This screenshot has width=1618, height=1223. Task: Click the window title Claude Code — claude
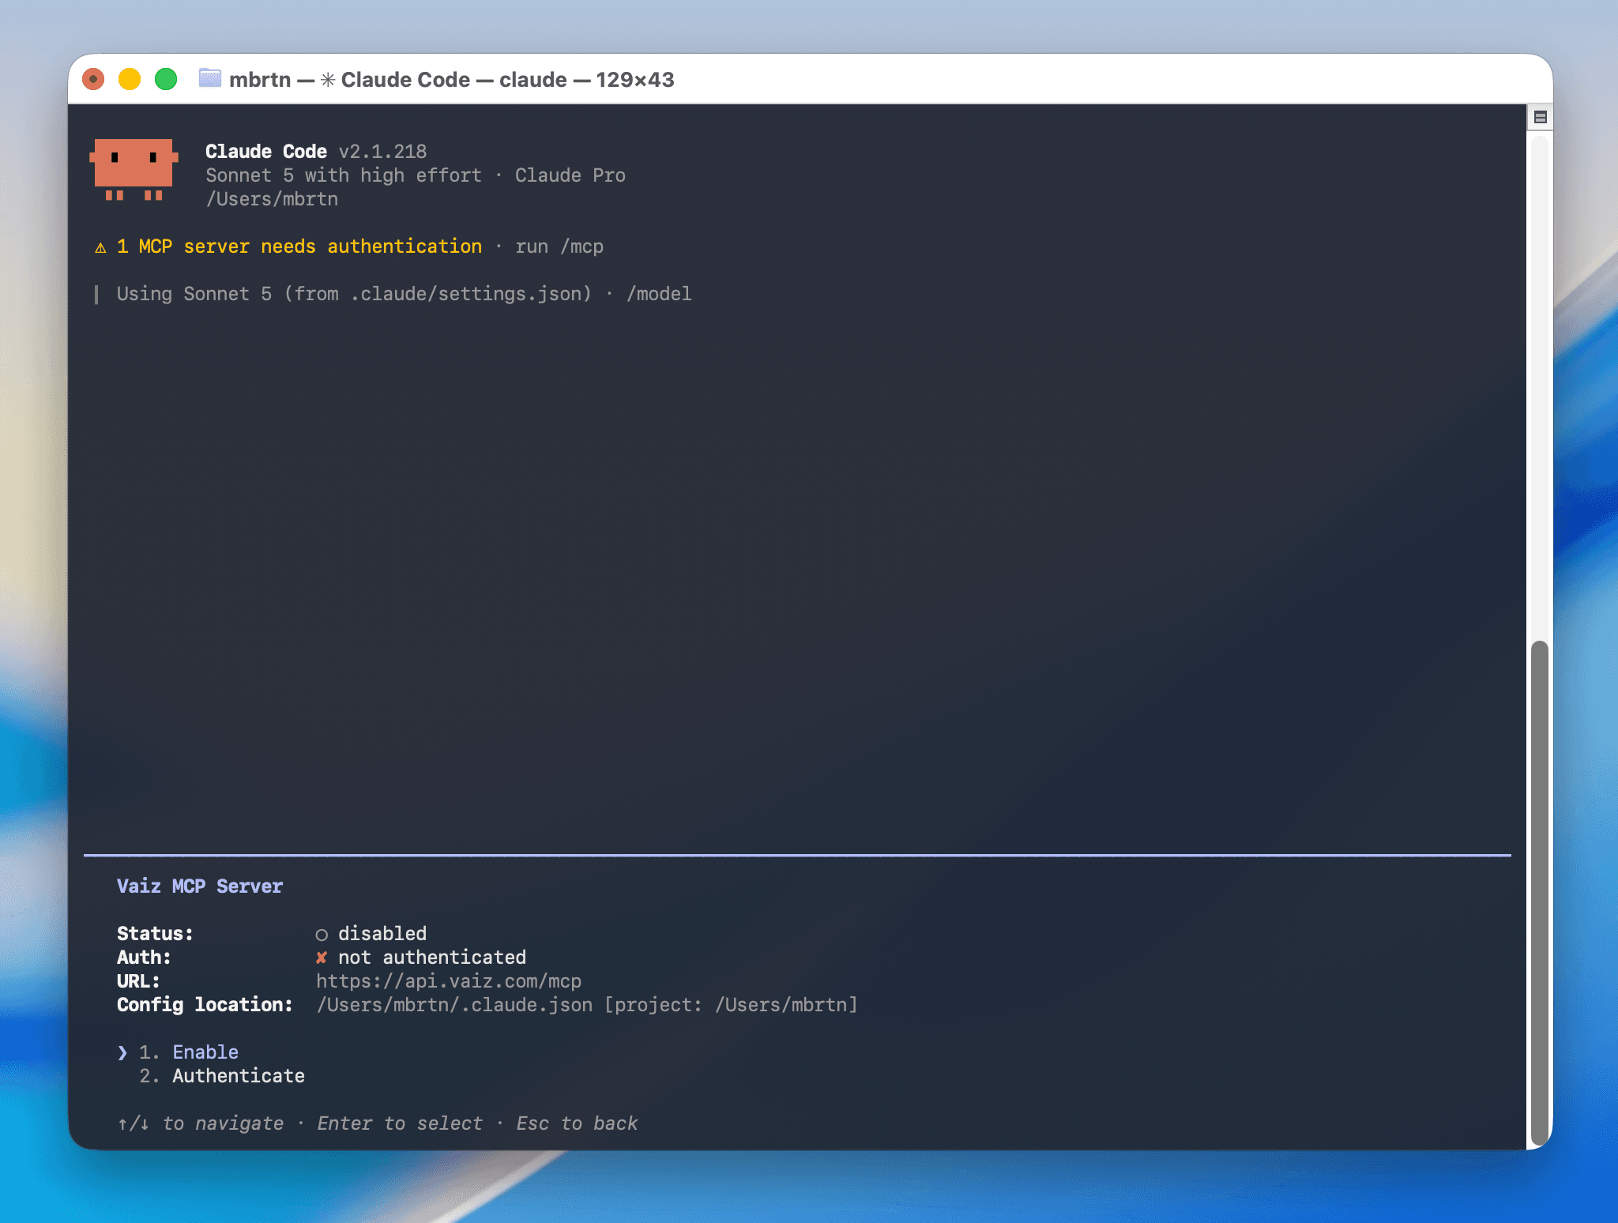453,80
